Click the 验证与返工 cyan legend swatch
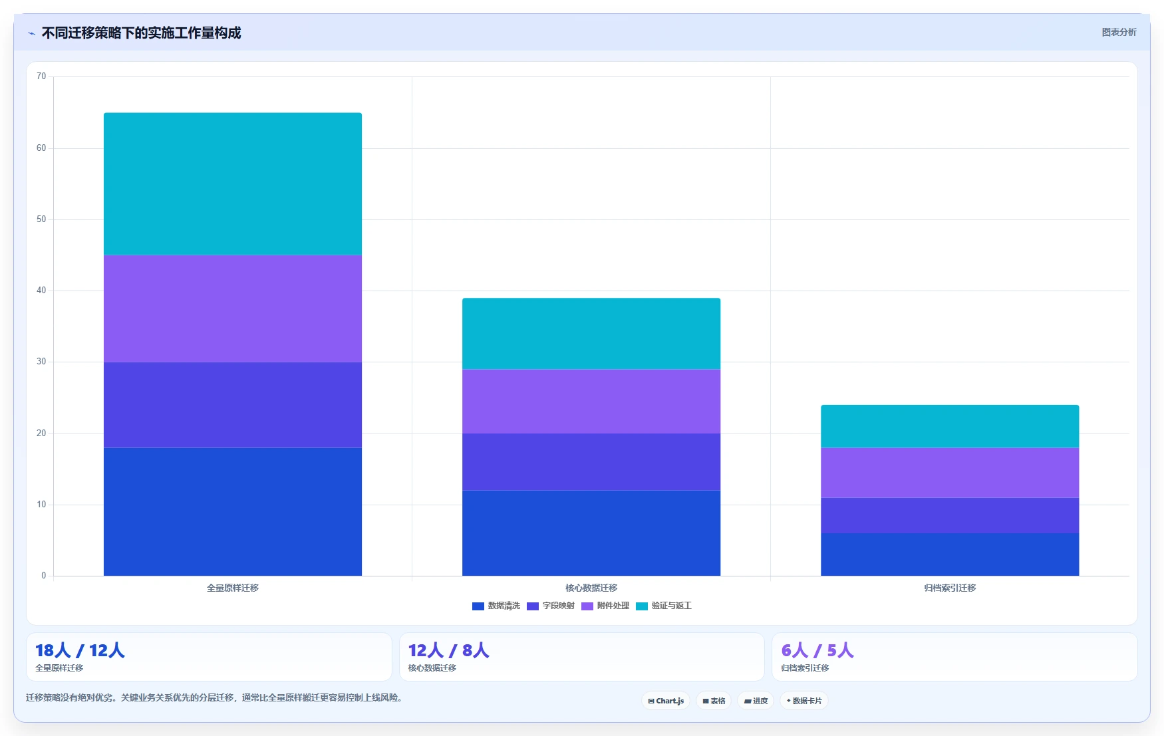 (642, 606)
